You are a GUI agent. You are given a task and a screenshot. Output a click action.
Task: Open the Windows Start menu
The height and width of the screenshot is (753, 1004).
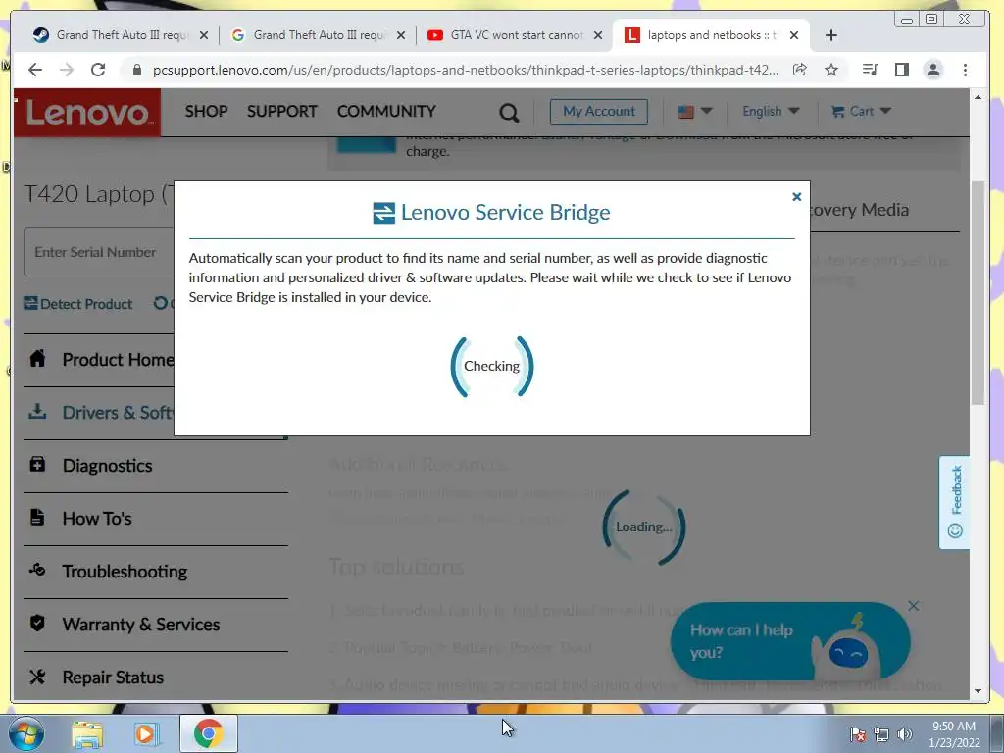point(25,733)
